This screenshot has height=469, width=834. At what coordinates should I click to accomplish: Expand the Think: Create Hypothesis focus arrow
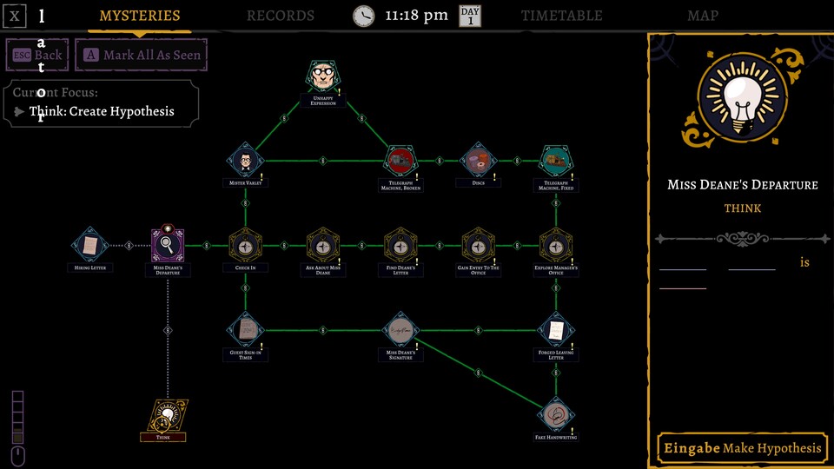[19, 111]
